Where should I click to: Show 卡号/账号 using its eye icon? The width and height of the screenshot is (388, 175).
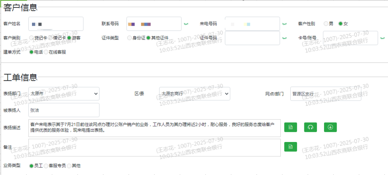[383, 38]
